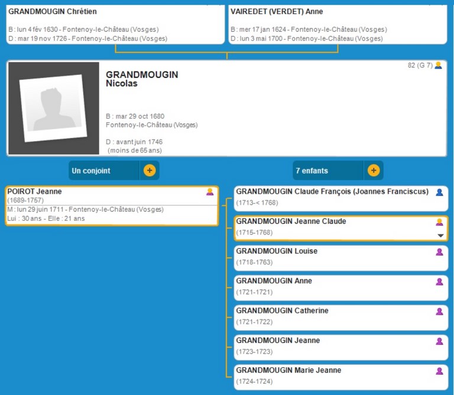Open GRANDMOUGIN Louise's child entry
This screenshot has height=395, width=454.
click(x=277, y=252)
